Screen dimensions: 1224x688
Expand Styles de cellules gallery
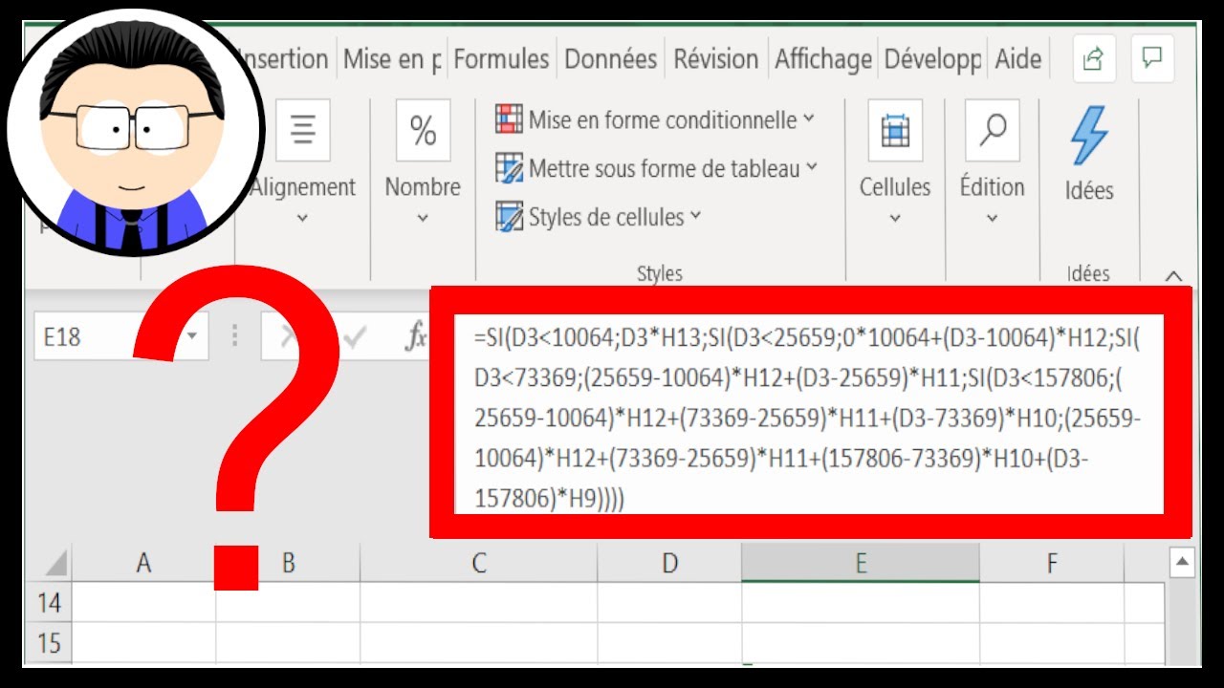(599, 216)
